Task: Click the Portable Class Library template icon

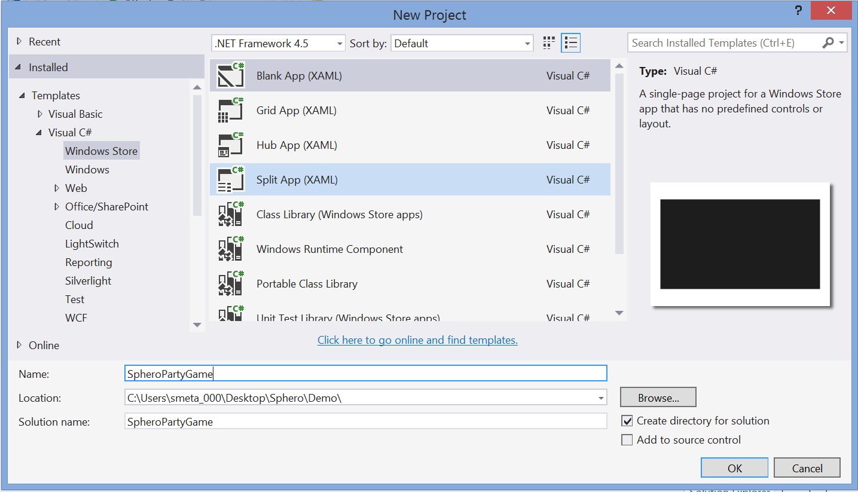Action: (x=231, y=283)
